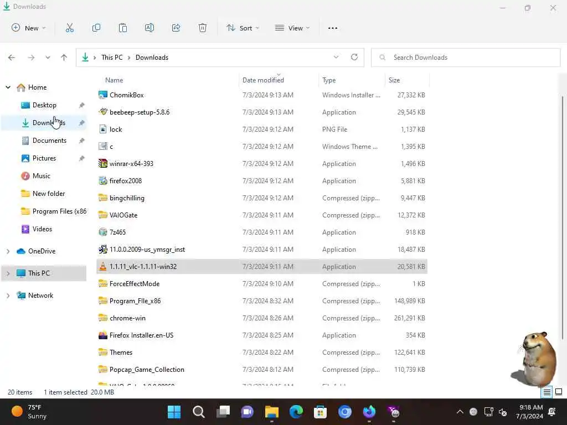Click the Rename icon in toolbar
Image resolution: width=567 pixels, height=425 pixels.
pos(150,28)
